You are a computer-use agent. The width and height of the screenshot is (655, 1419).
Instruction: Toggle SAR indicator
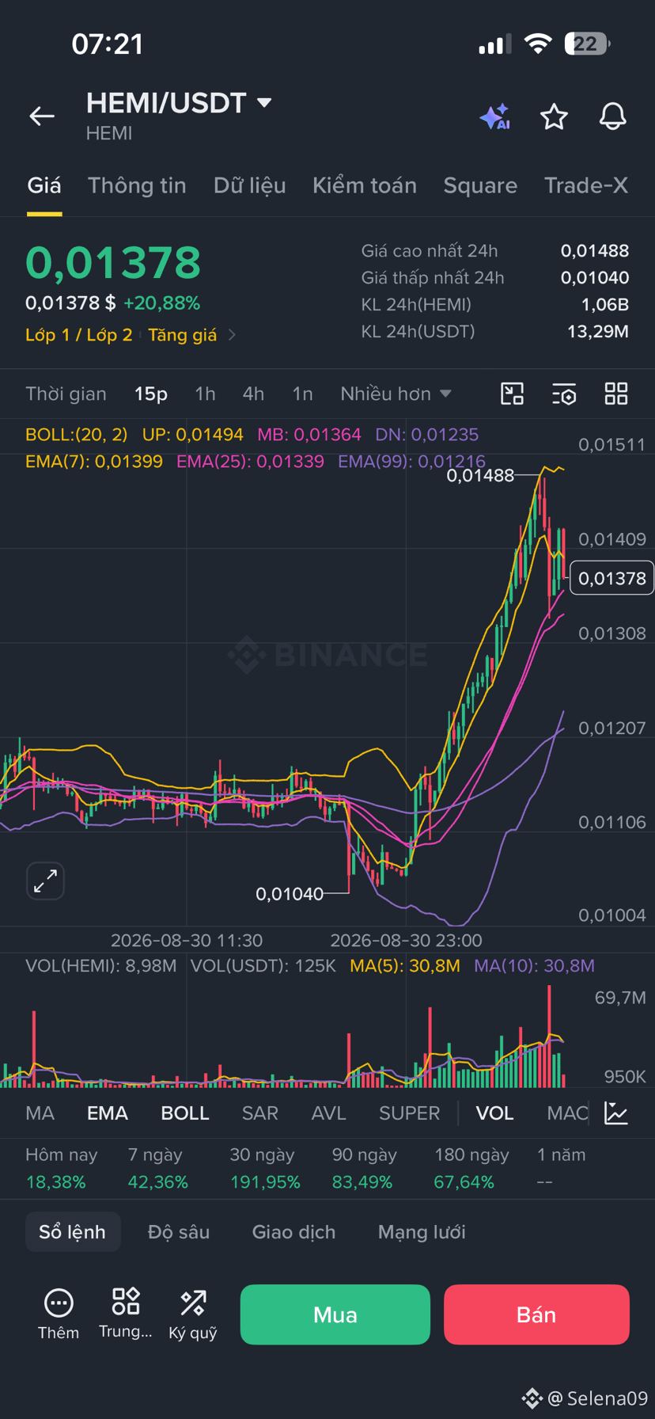(260, 1113)
